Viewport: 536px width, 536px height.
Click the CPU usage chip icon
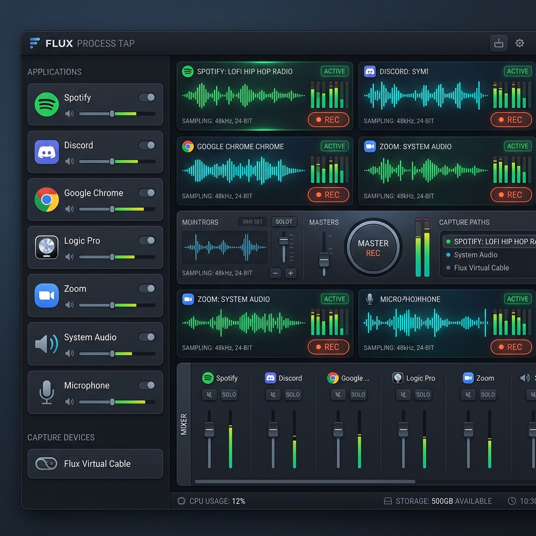point(181,501)
